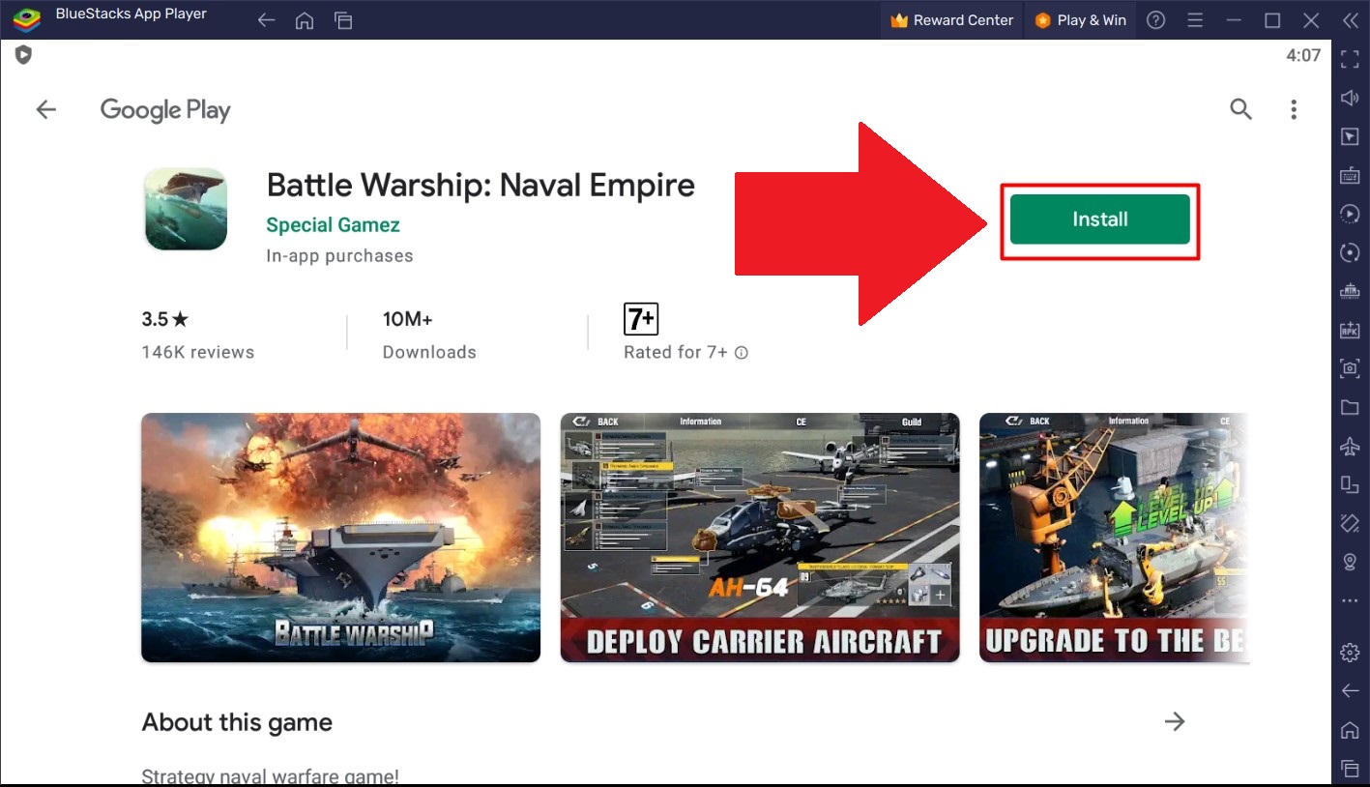1370x787 pixels.
Task: Collapse the BlueStacks sidebar with the double chevron
Action: (x=1350, y=20)
